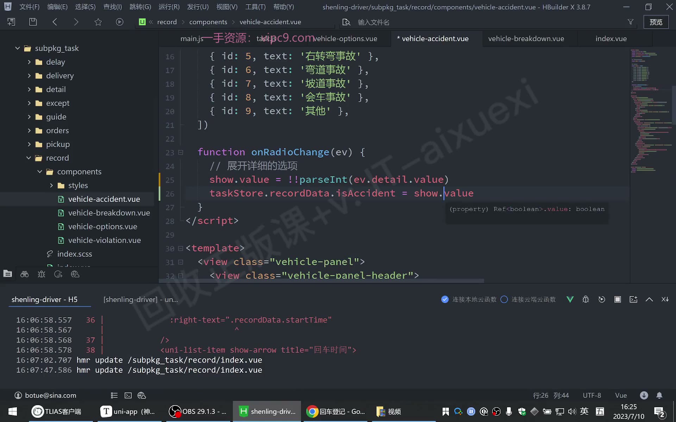Select the connect local cloud function radio

click(445, 299)
